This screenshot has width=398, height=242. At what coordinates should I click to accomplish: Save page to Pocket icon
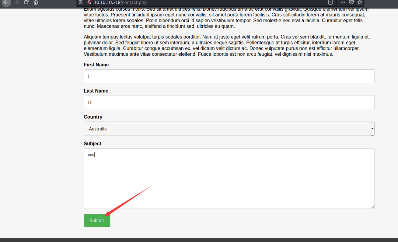[x=351, y=2]
